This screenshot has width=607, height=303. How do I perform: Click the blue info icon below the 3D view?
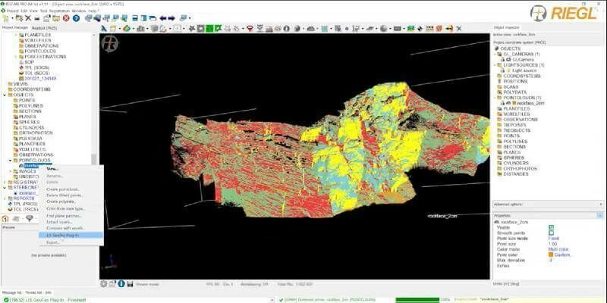click(x=121, y=283)
